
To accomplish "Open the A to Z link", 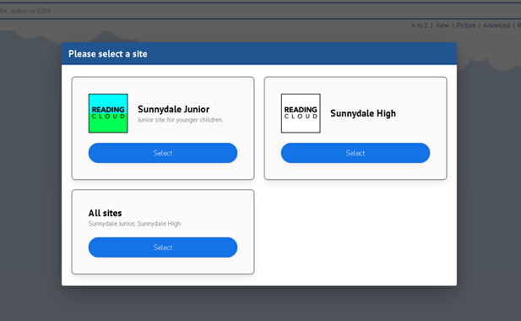I will point(420,25).
